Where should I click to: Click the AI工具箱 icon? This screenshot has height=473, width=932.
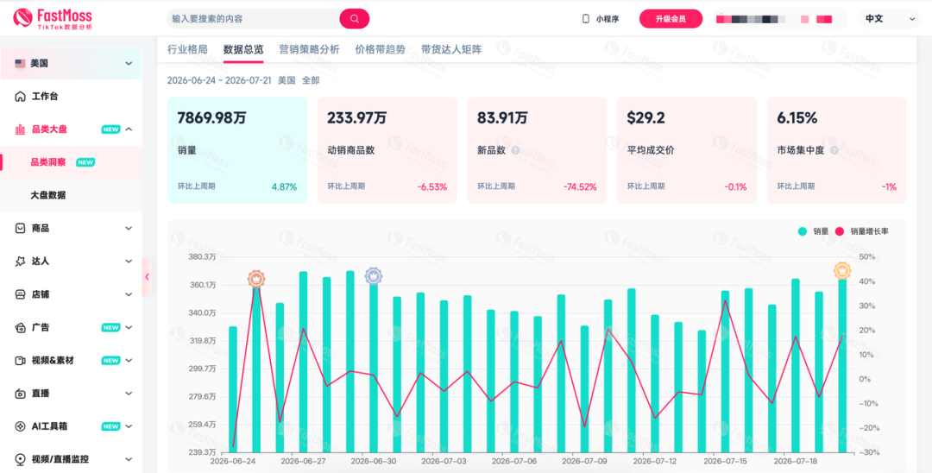20,426
